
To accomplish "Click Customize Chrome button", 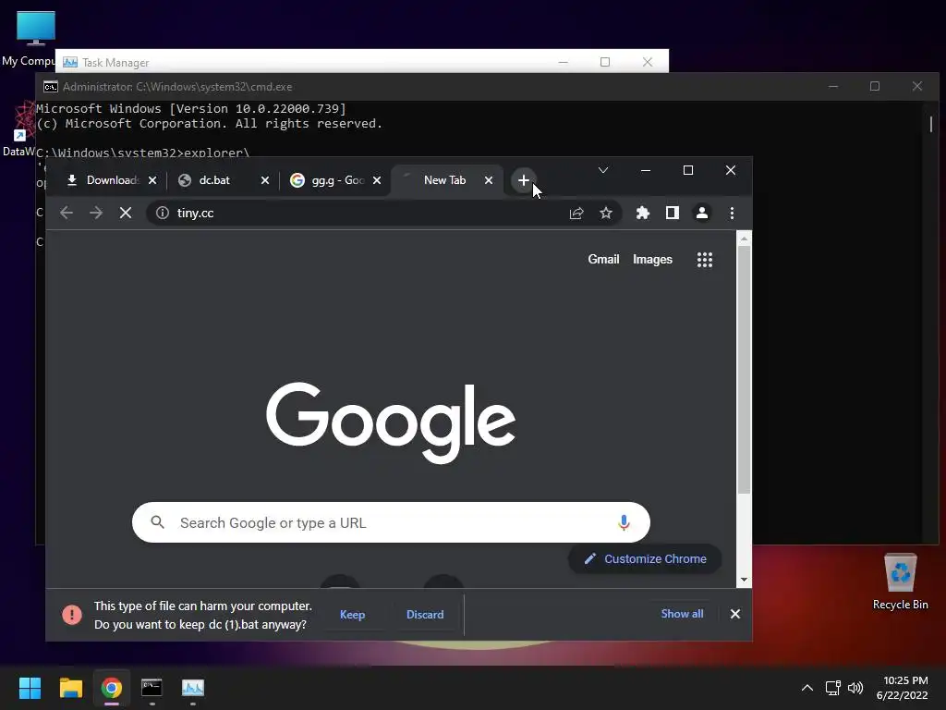I will point(645,559).
